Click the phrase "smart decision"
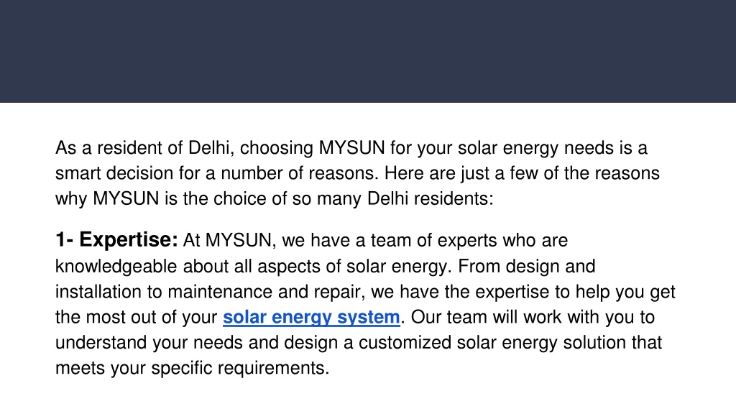 [x=114, y=173]
